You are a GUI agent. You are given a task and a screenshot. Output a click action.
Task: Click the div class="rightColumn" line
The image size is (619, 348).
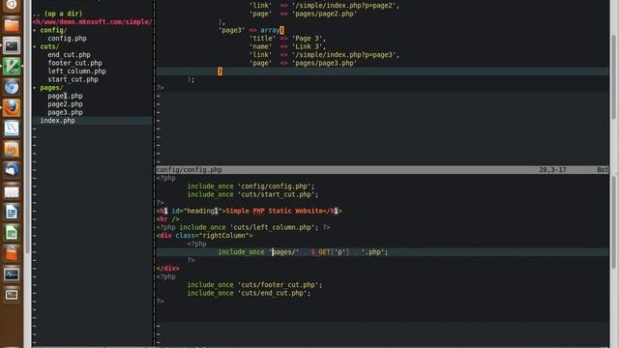204,236
